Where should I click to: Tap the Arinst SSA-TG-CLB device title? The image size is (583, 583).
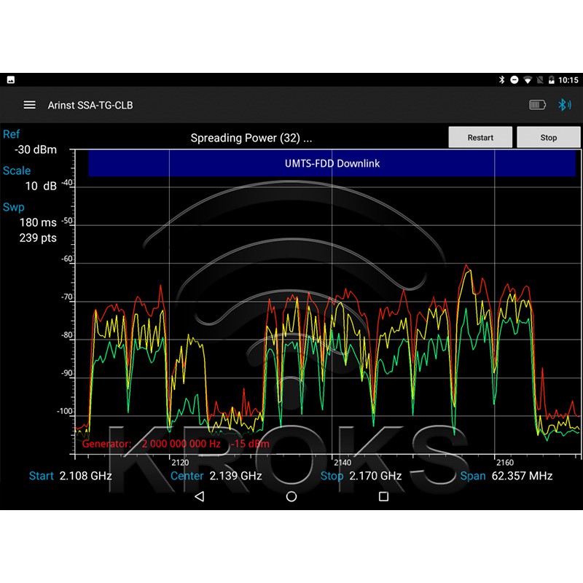[x=90, y=105]
